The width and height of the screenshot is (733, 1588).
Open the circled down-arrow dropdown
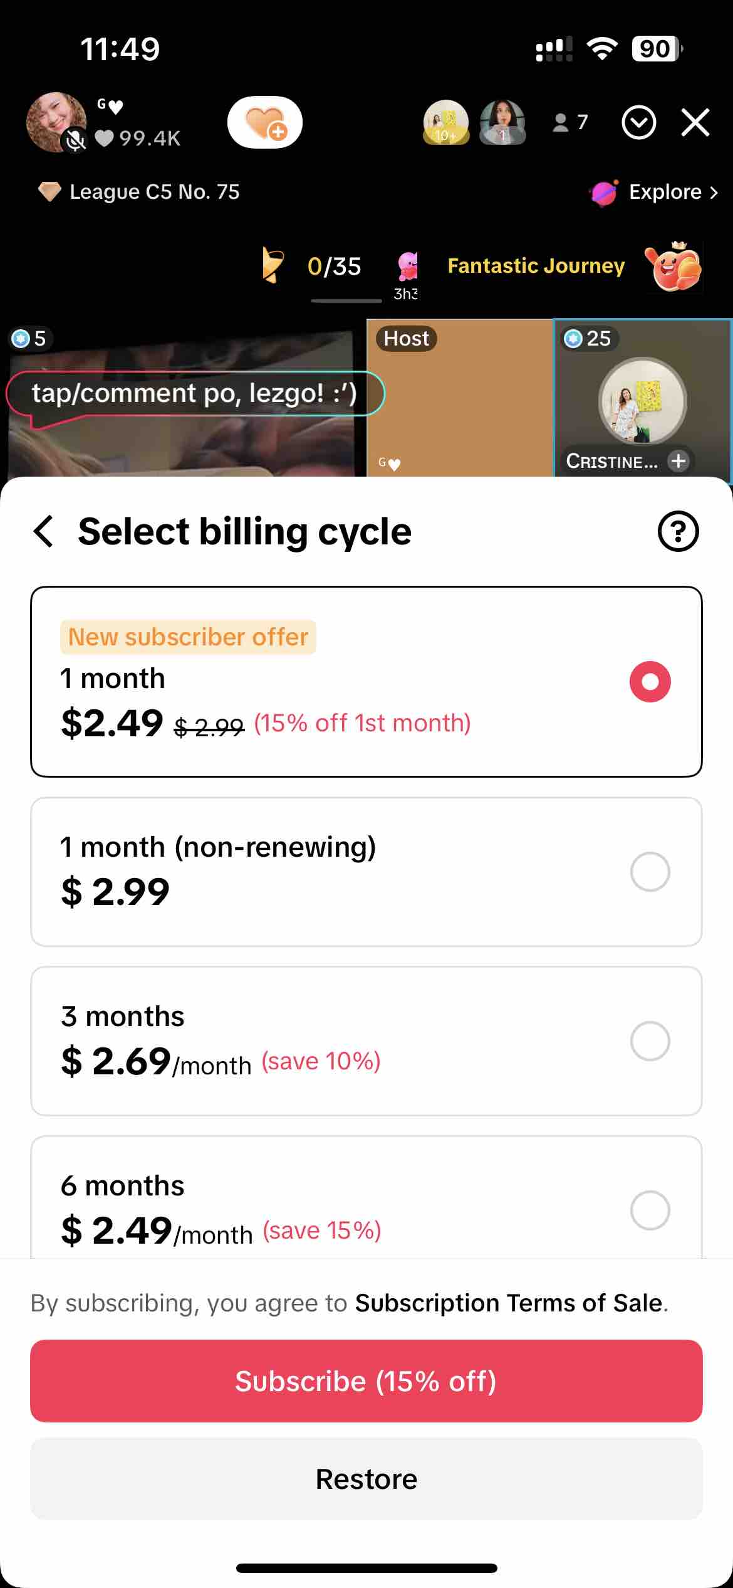638,122
